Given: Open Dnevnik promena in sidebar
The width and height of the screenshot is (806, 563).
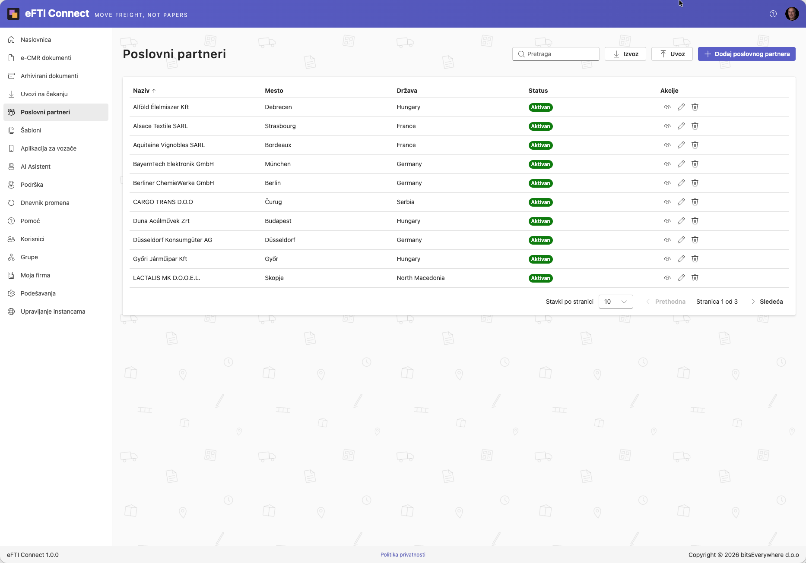Looking at the screenshot, I should coord(56,203).
